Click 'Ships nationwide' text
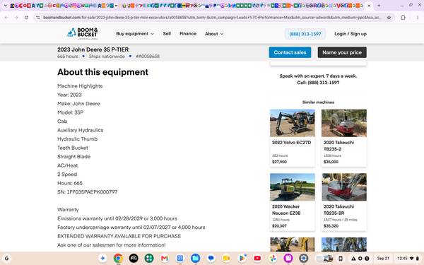This screenshot has width=424, height=265. click(107, 57)
